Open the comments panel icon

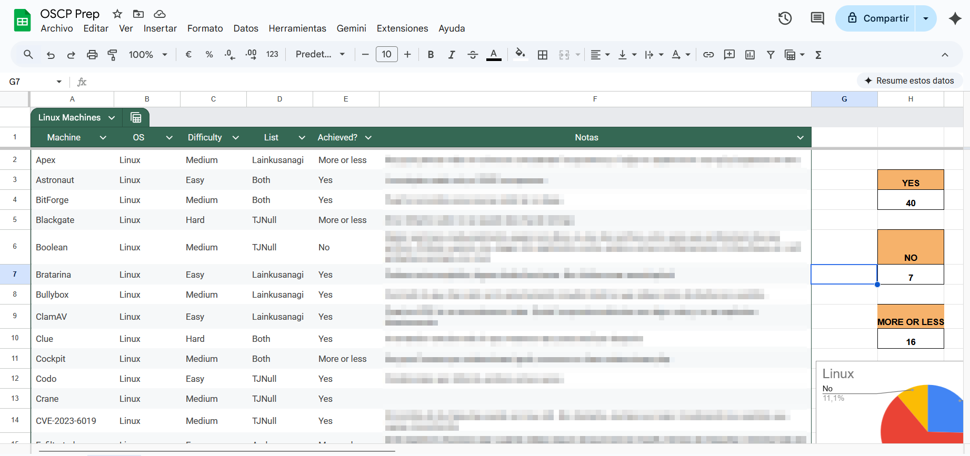pyautogui.click(x=817, y=18)
